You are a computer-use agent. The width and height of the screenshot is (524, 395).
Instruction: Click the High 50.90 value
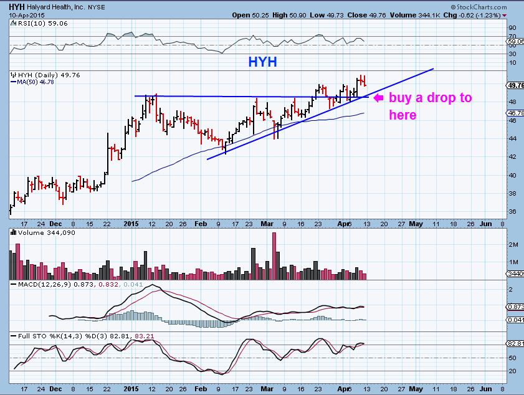(x=289, y=15)
